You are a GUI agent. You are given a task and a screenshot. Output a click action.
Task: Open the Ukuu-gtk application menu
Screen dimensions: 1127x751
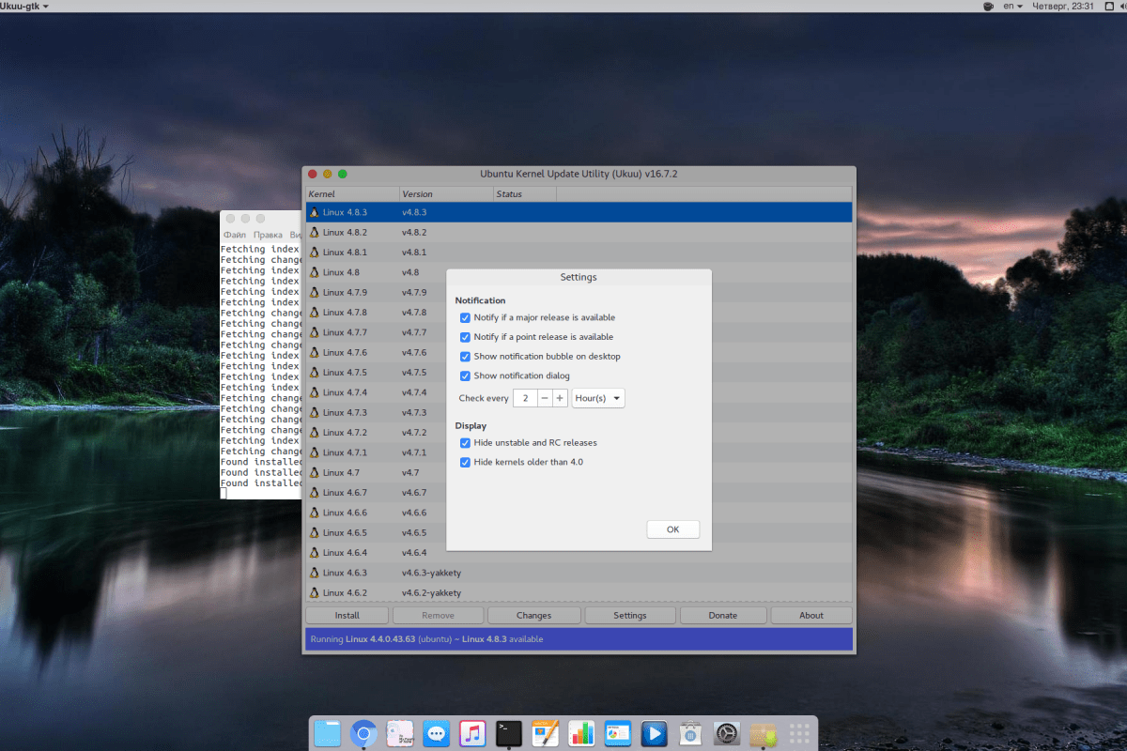(25, 6)
